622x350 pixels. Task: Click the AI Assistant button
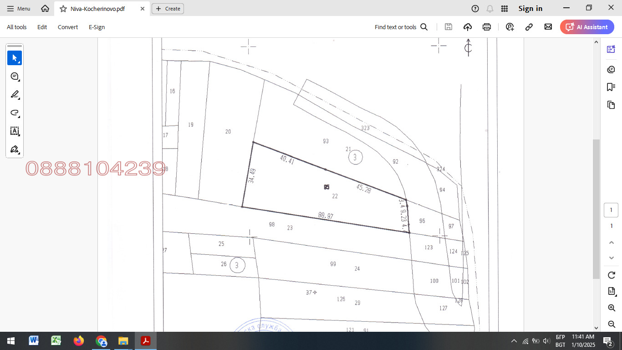[x=587, y=27]
